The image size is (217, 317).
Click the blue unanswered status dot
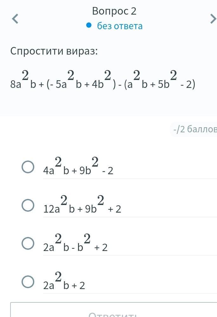point(89,25)
